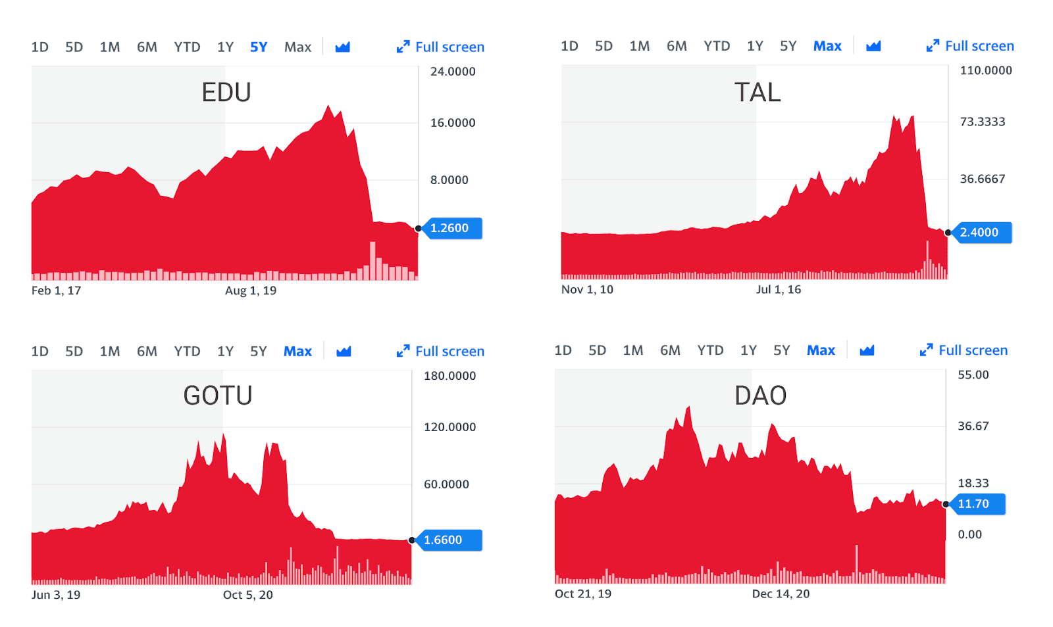Click the chart type icon on DAO chart

(867, 350)
